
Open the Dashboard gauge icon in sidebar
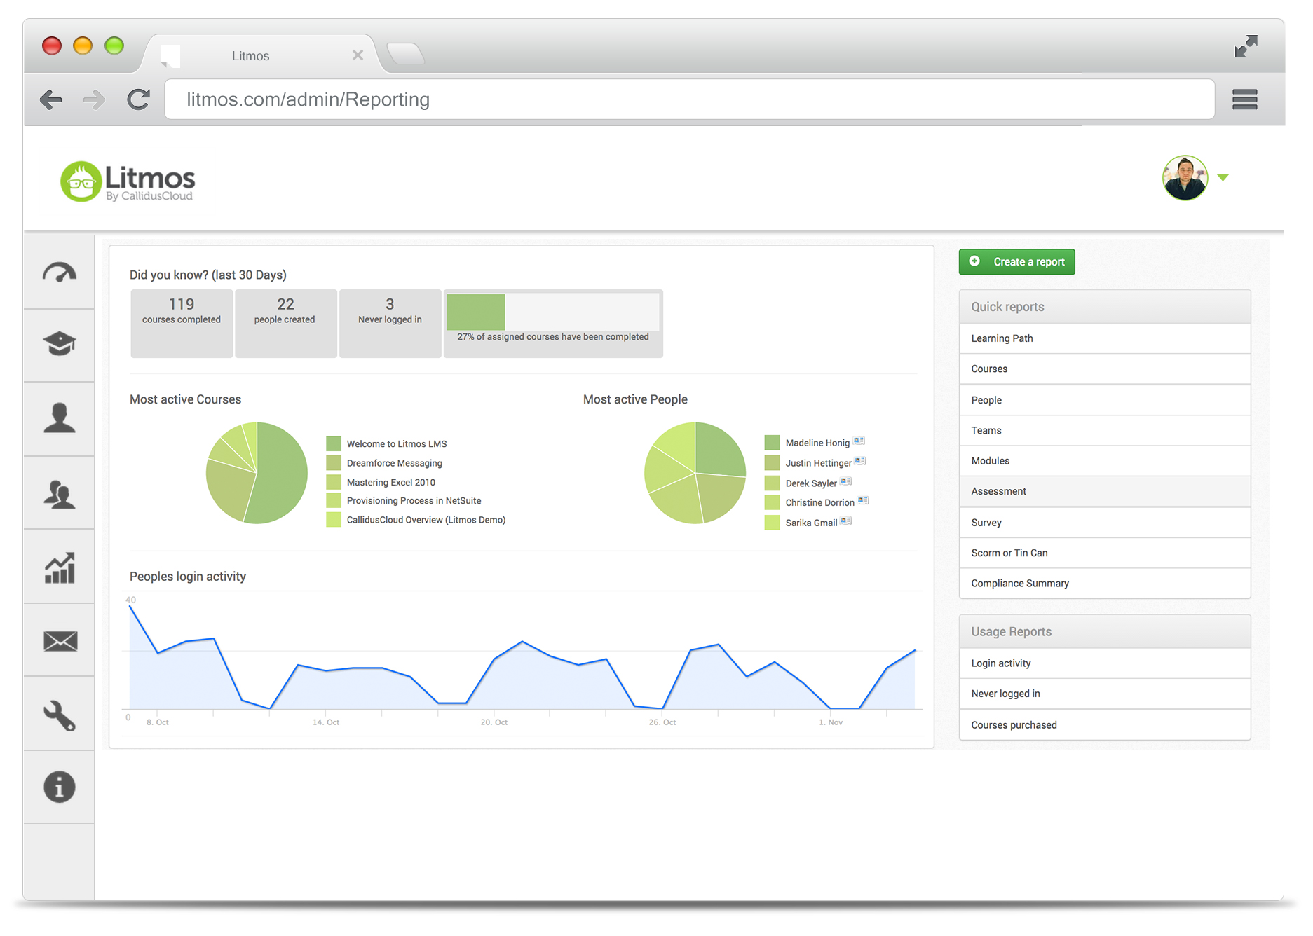pyautogui.click(x=60, y=273)
